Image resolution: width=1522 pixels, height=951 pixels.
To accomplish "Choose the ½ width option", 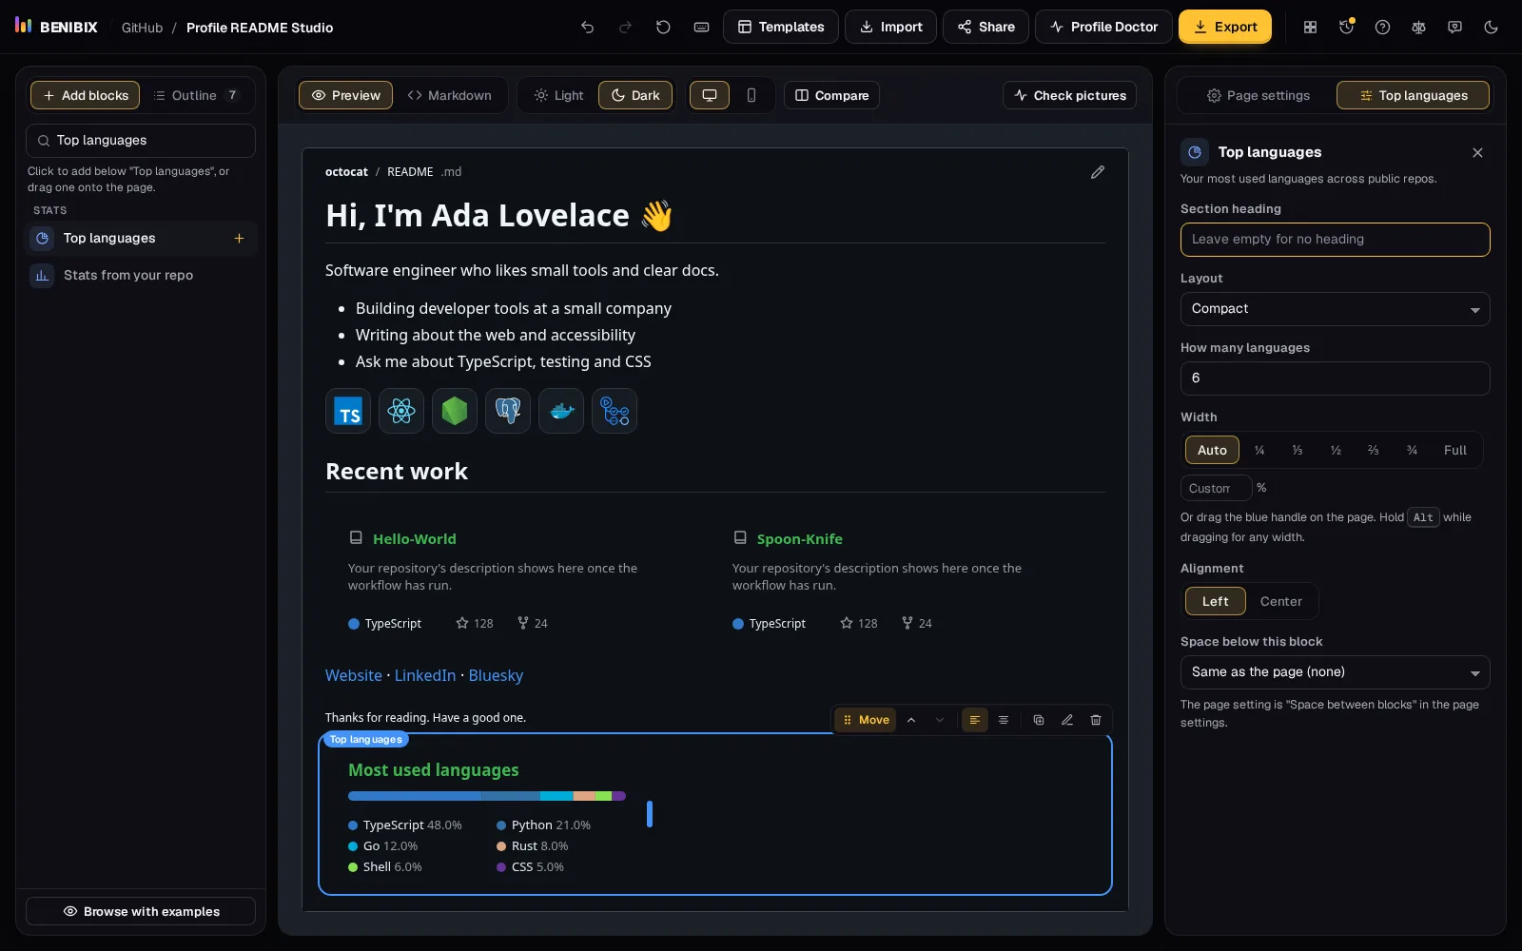I will click(1336, 450).
